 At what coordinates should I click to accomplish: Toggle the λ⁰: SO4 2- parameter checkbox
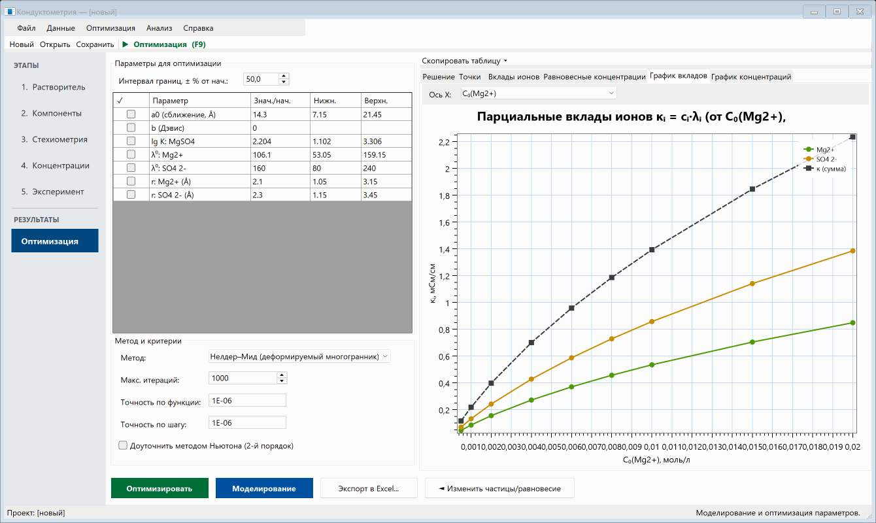point(131,168)
